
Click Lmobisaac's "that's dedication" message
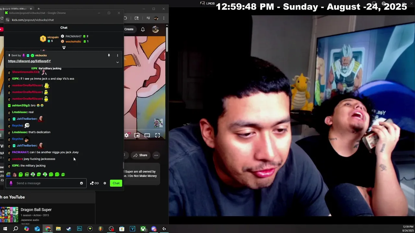tap(39, 132)
